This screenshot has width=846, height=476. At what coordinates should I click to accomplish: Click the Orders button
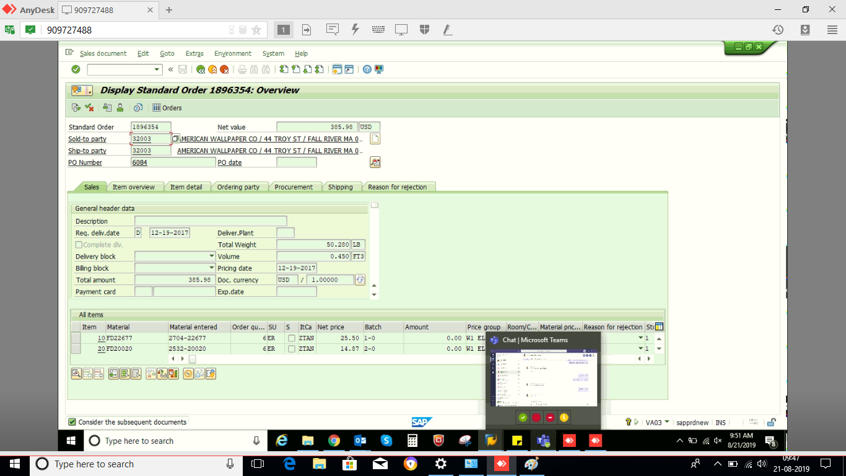pyautogui.click(x=167, y=108)
